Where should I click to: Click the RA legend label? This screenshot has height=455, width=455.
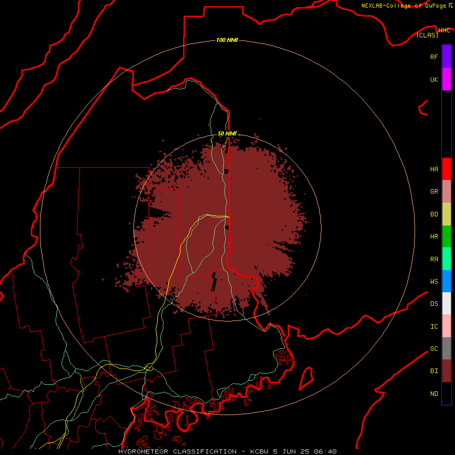click(434, 259)
